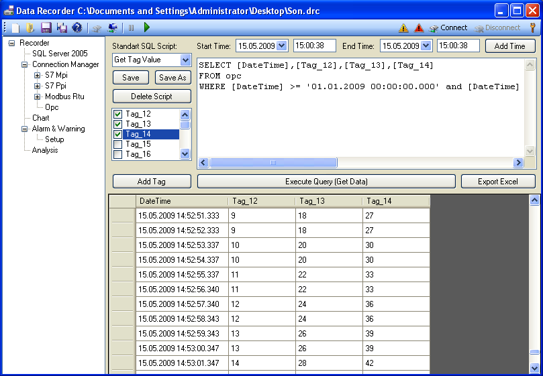This screenshot has width=543, height=376.
Task: Click the tag list scroll down arrow
Action: coord(185,153)
